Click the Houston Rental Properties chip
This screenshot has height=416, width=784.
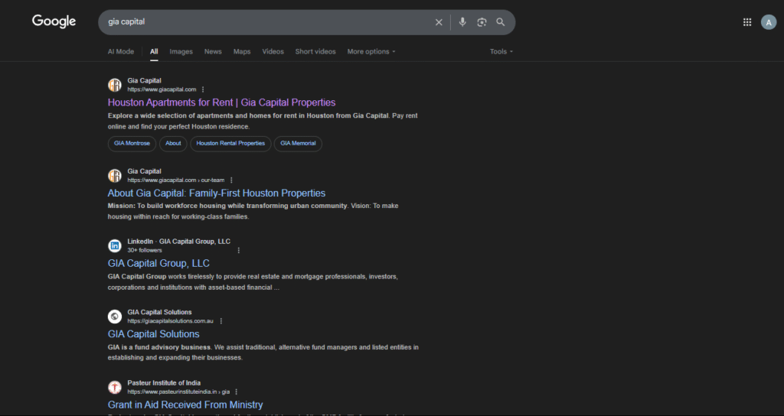[x=230, y=143]
